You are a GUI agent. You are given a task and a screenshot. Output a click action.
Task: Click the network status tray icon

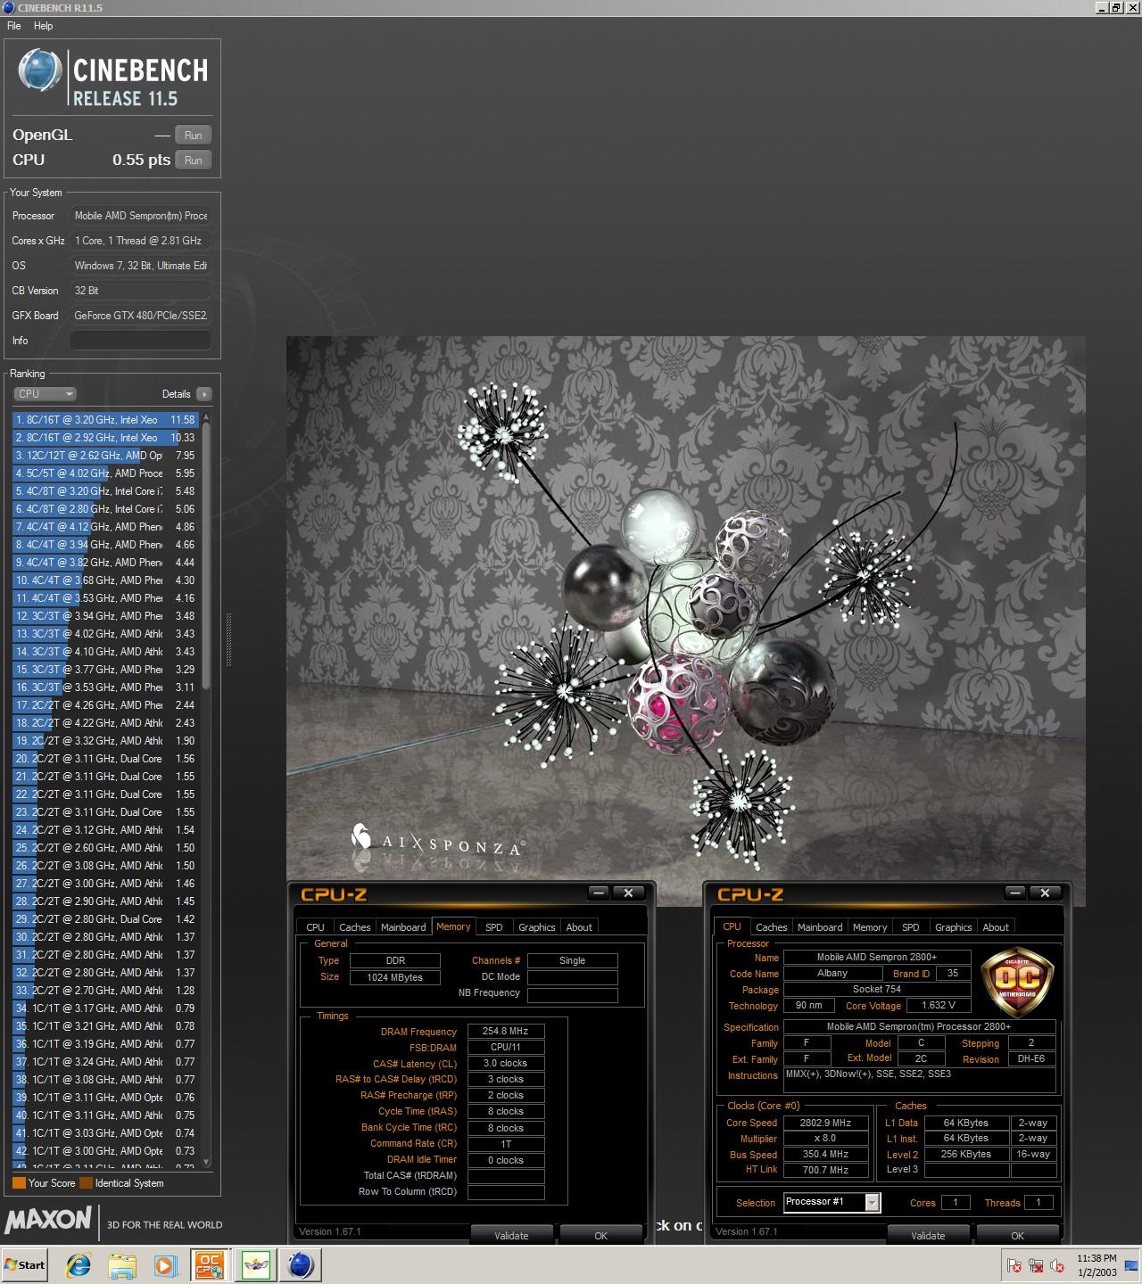1036,1265
